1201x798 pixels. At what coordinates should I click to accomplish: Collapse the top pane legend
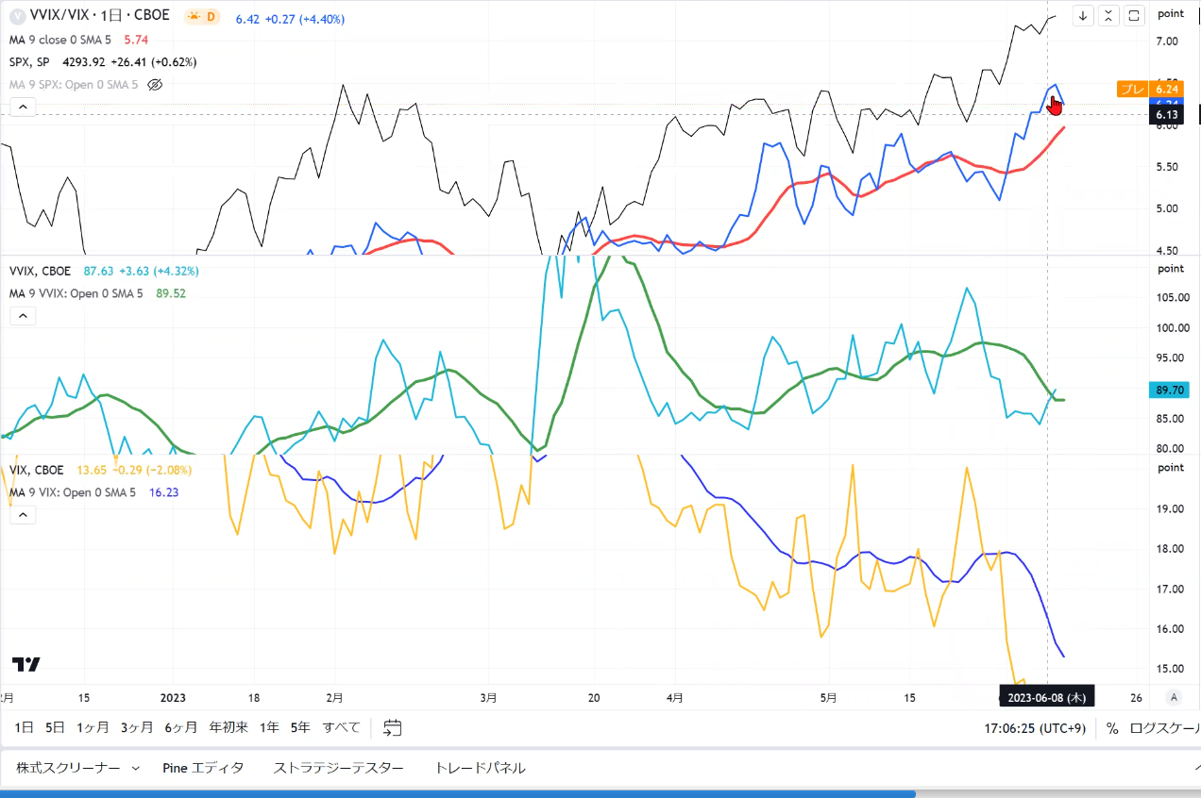[x=23, y=108]
